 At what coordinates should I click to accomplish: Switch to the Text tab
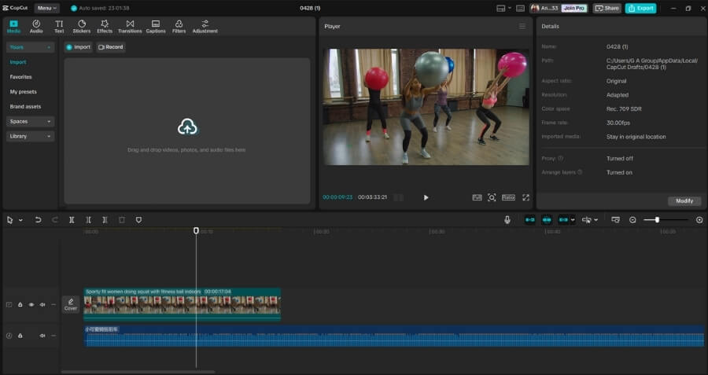coord(59,27)
